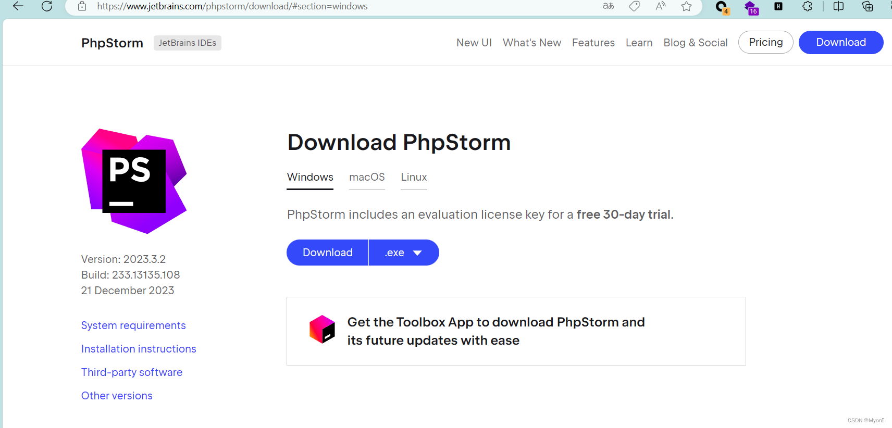
Task: Add this page to favorites
Action: [686, 6]
